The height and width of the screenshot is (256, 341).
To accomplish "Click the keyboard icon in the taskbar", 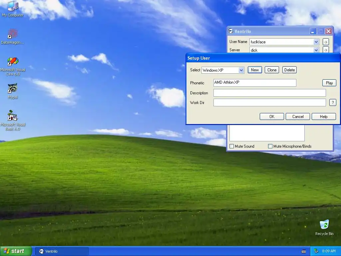I will (x=304, y=251).
